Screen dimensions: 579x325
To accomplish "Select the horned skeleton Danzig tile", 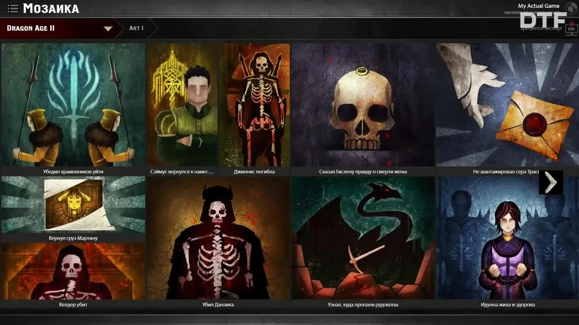I will tap(218, 238).
